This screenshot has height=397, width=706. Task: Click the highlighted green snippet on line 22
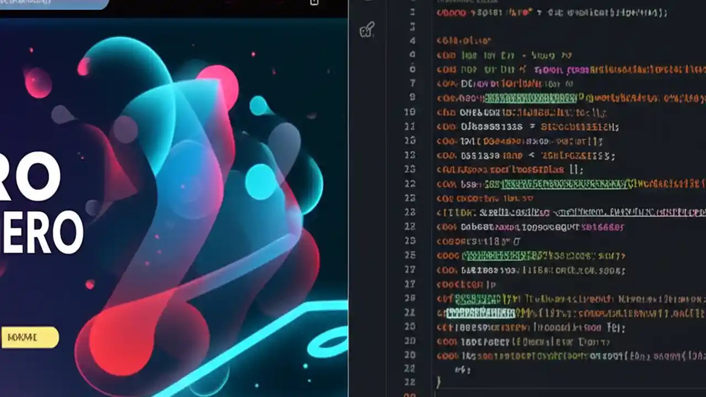pos(480,313)
